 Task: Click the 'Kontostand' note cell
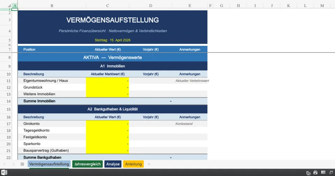[x=190, y=124]
